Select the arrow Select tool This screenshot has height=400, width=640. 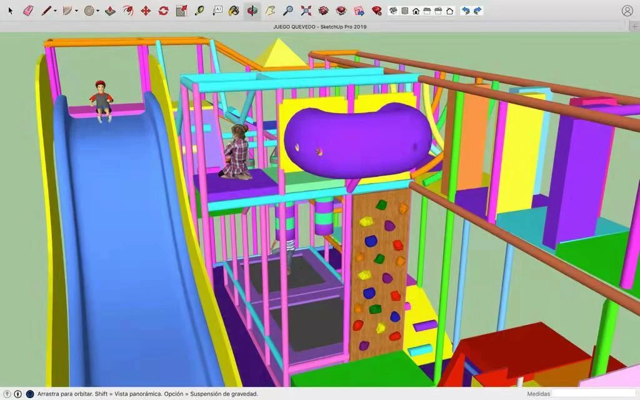tap(11, 11)
